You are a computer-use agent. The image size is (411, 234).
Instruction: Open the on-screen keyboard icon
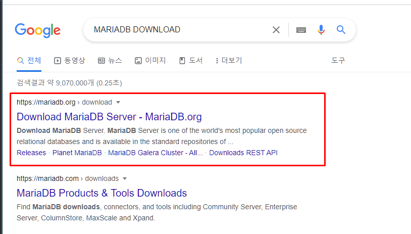click(301, 30)
